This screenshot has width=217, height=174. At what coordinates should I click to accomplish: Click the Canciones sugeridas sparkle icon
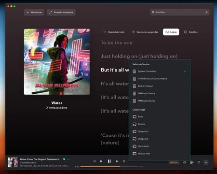click(133, 32)
